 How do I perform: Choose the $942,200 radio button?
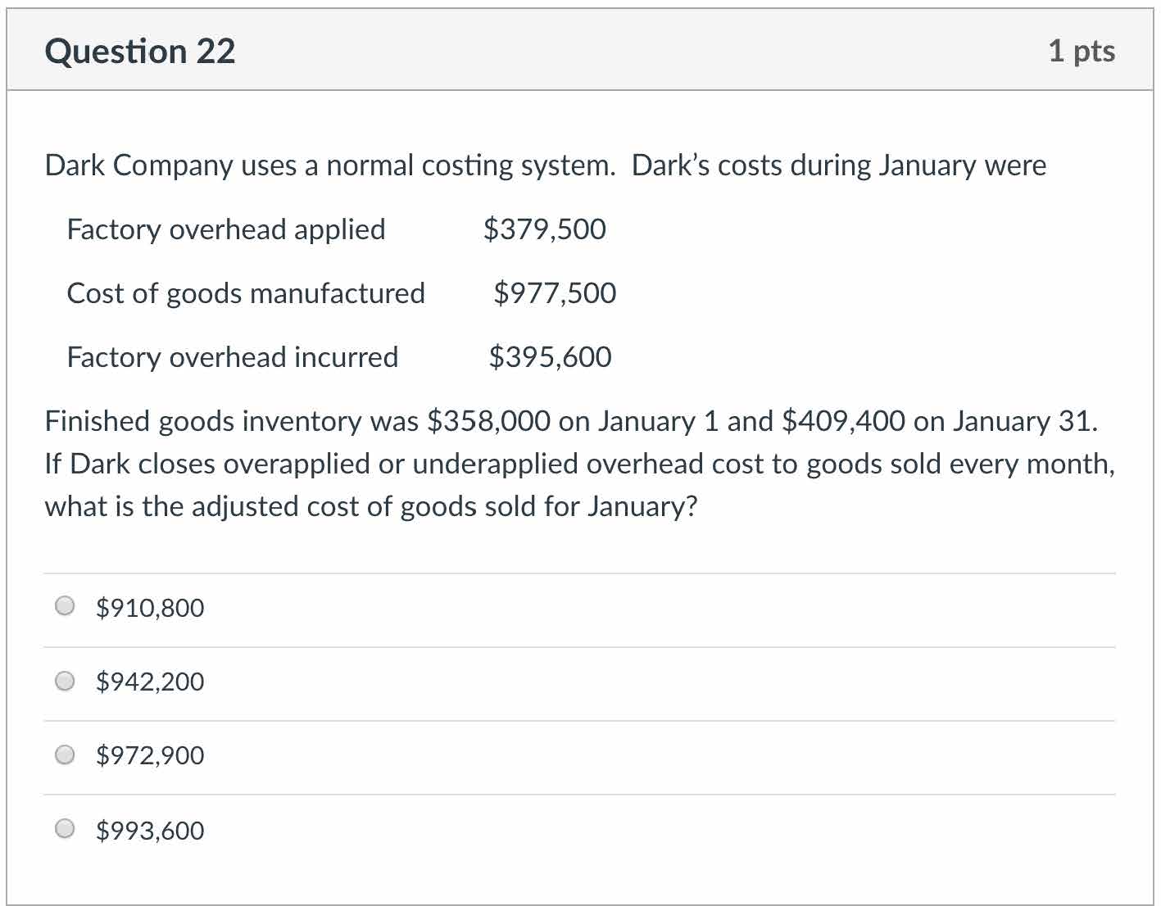65,681
